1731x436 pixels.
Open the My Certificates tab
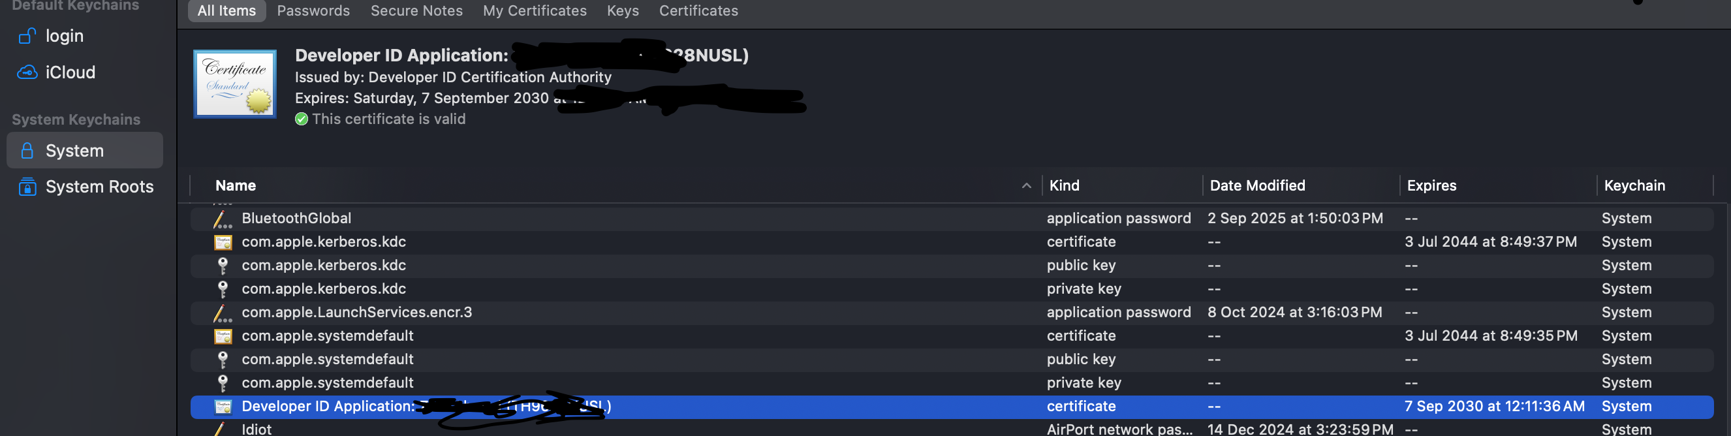pyautogui.click(x=534, y=10)
